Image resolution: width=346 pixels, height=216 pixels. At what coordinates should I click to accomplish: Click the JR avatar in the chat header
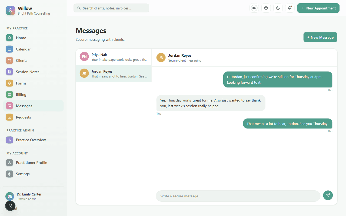[x=161, y=58]
